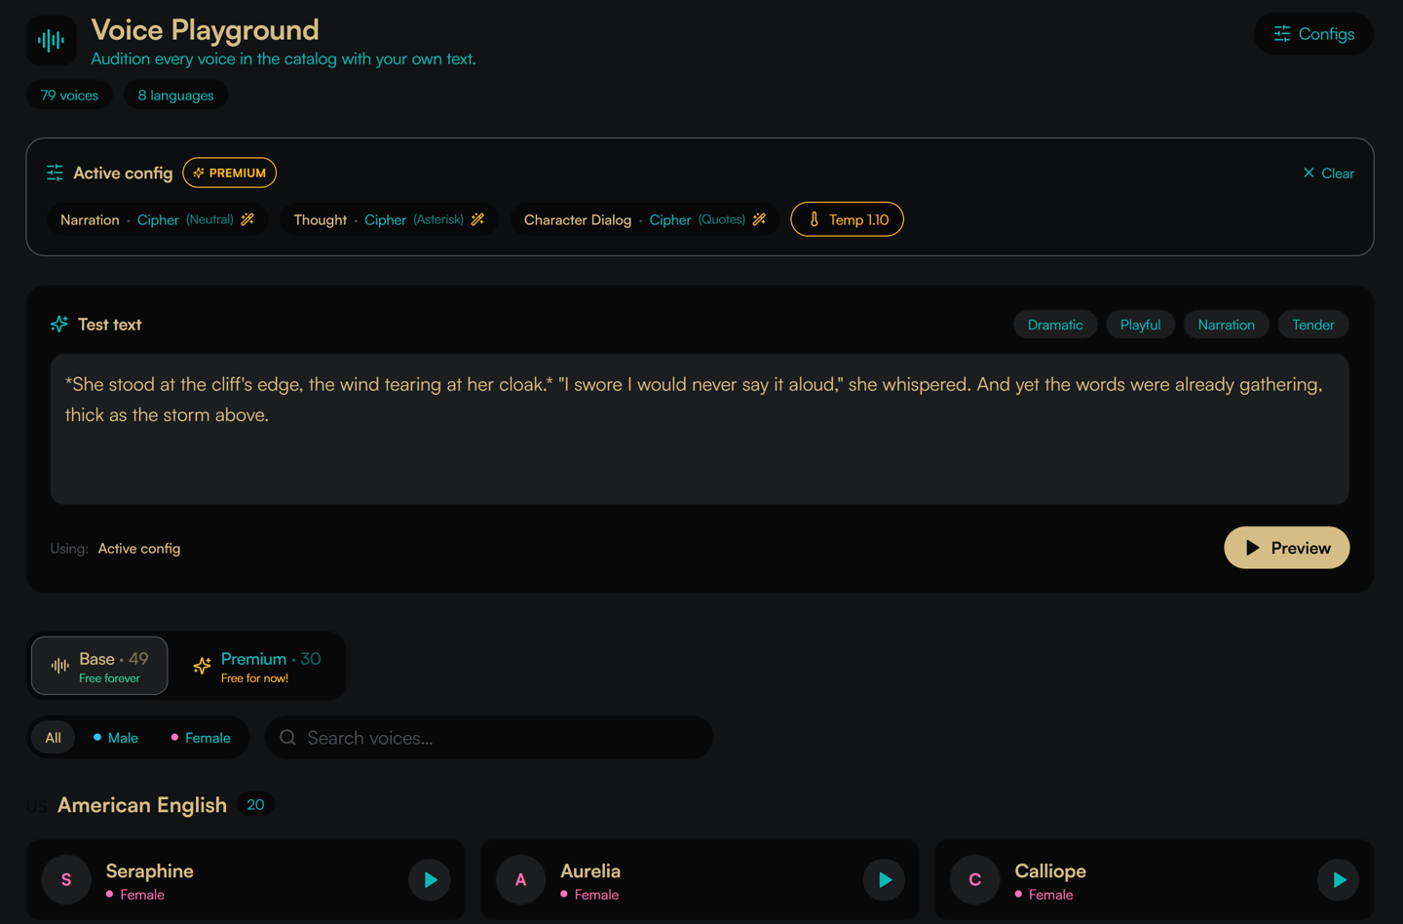This screenshot has height=924, width=1403.
Task: Clear the active config
Action: 1328,173
